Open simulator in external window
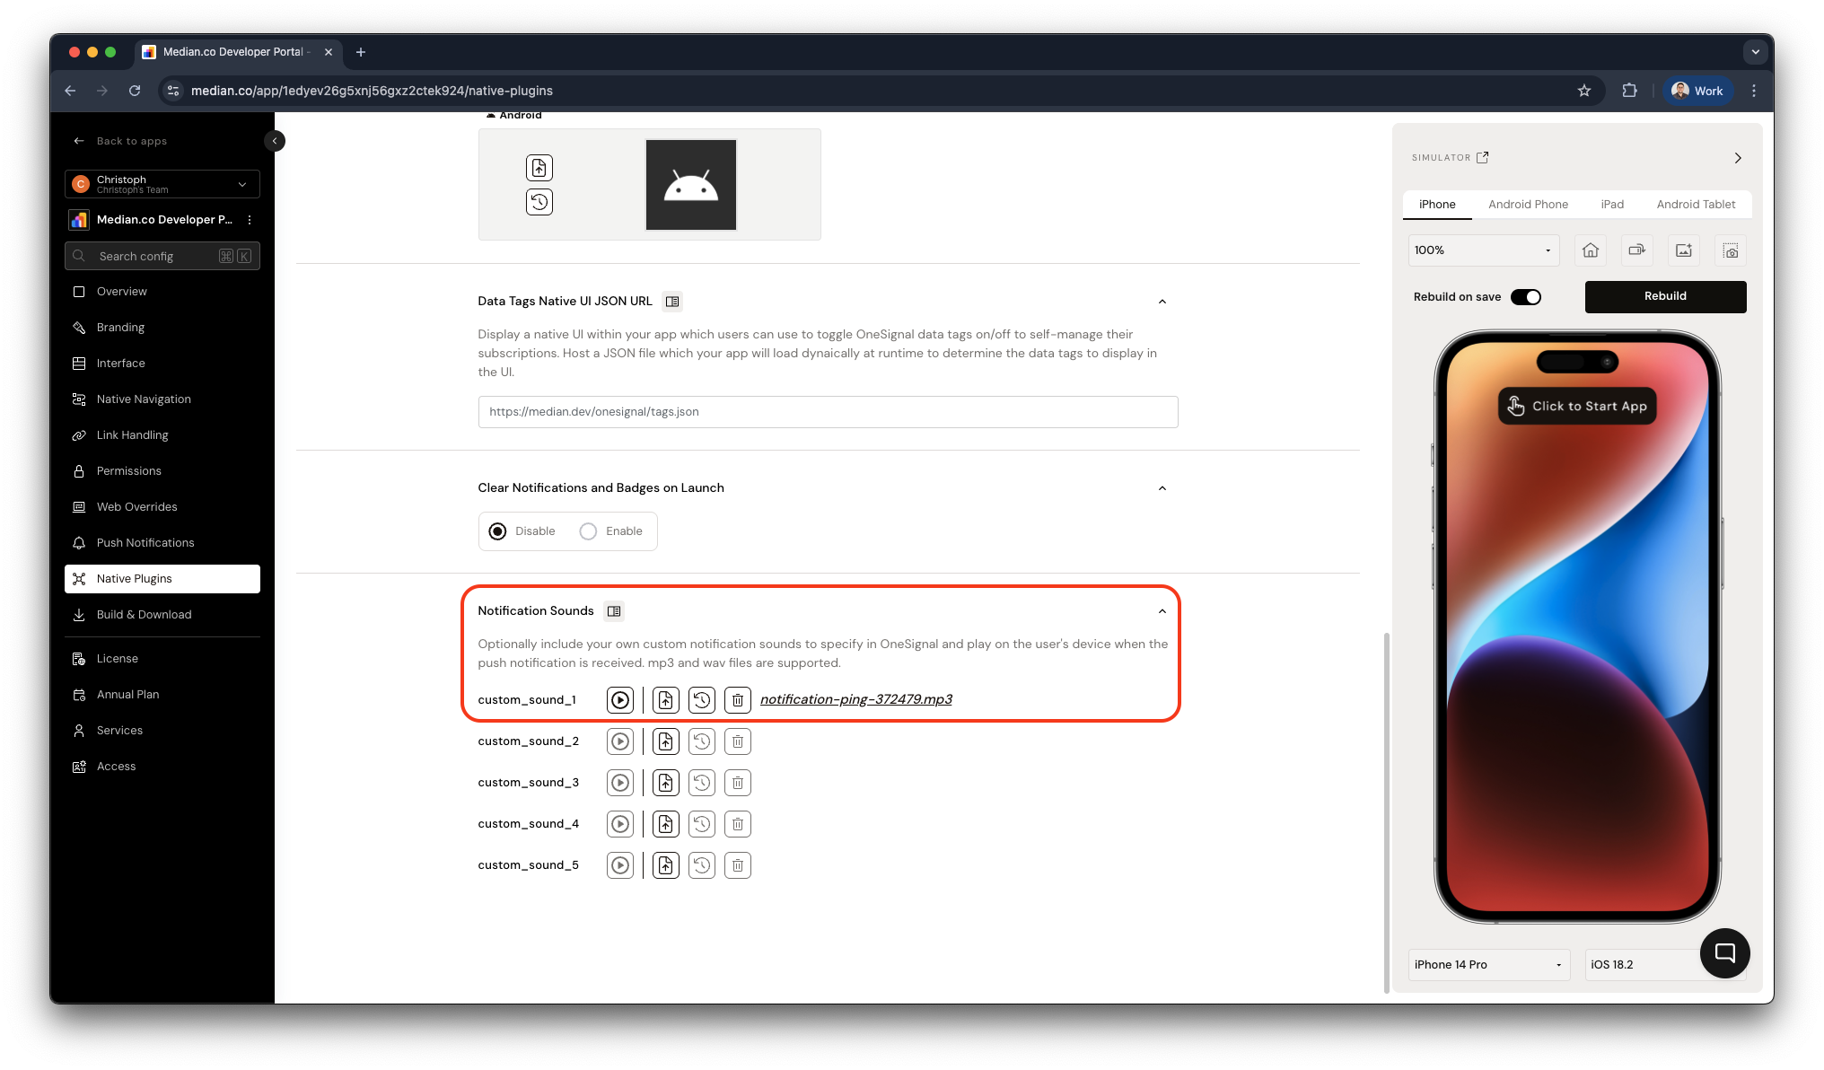 (x=1483, y=157)
